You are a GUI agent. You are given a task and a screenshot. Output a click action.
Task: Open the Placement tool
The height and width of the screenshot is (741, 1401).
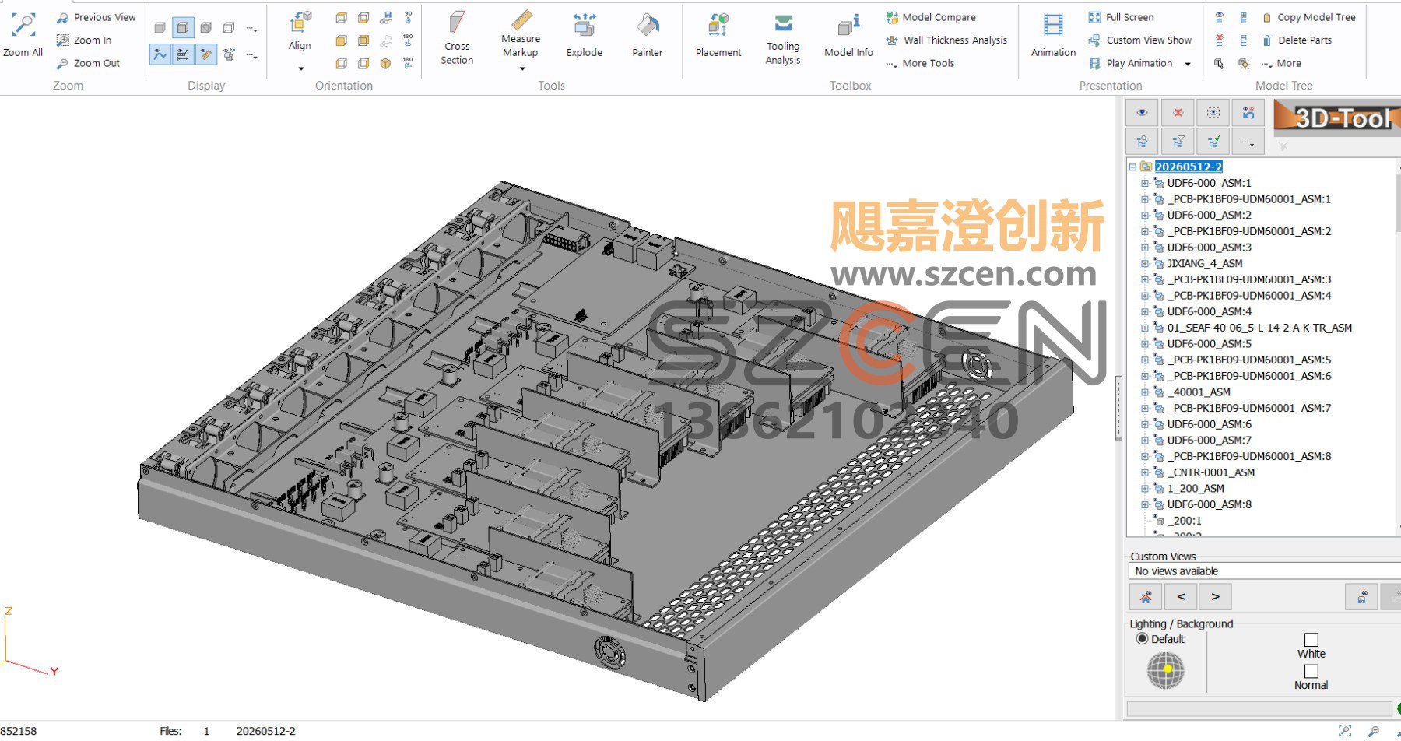coord(718,35)
